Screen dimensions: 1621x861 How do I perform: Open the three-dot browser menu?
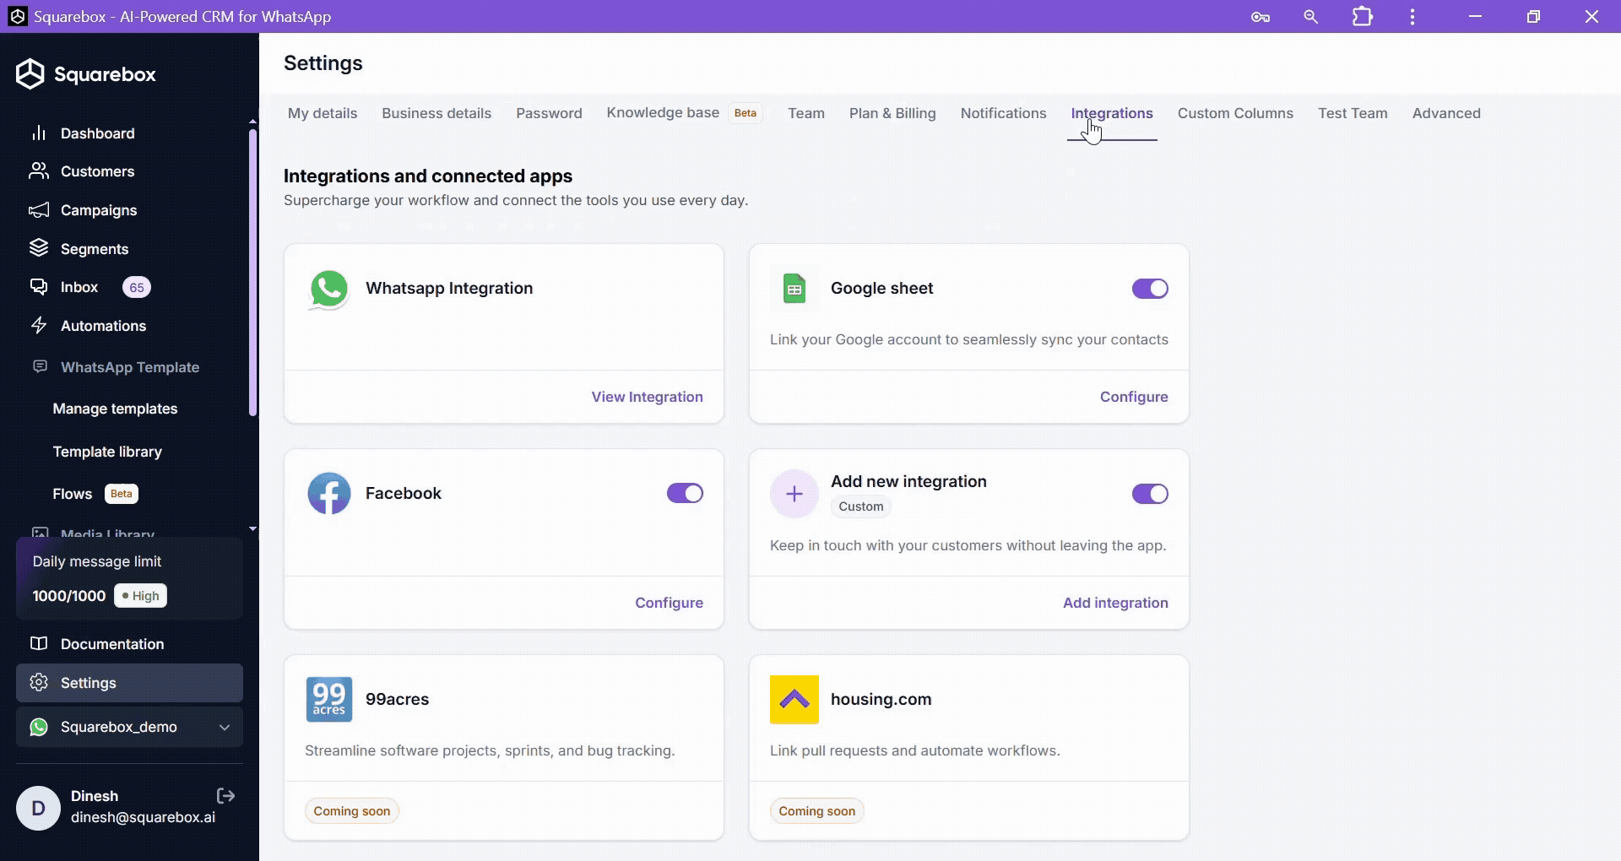[x=1412, y=17]
